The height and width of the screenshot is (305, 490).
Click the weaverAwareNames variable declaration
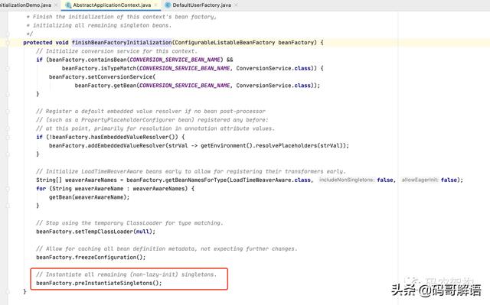tap(90, 180)
